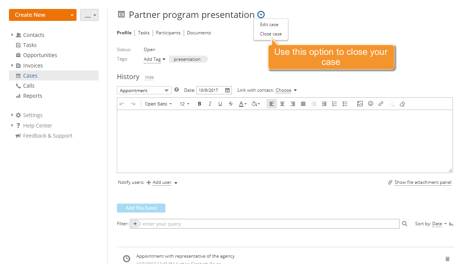Run the history filter search icon

coord(405,223)
